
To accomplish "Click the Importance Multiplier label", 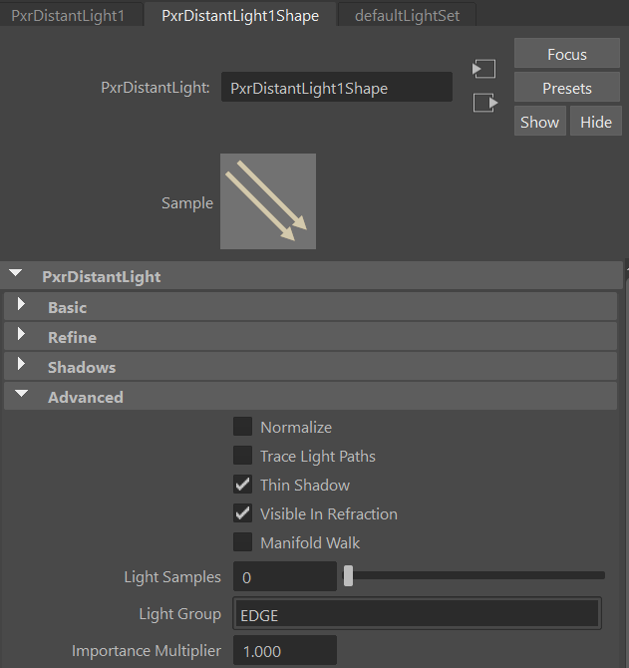I will tap(147, 651).
